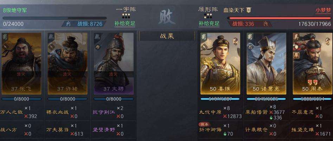The height and width of the screenshot is (141, 333).
Task: Click the red enemy troop strength bar
Action: click(279, 18)
